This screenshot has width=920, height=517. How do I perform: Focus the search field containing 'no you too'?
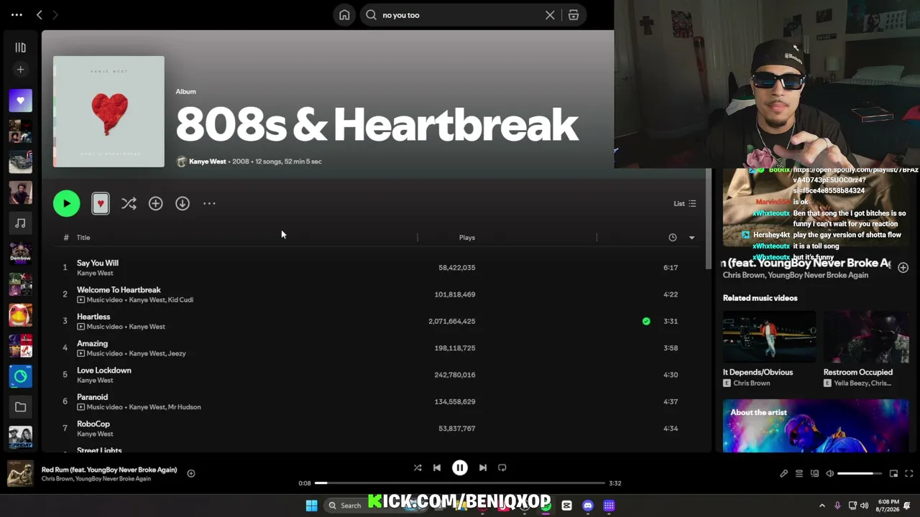(x=461, y=15)
